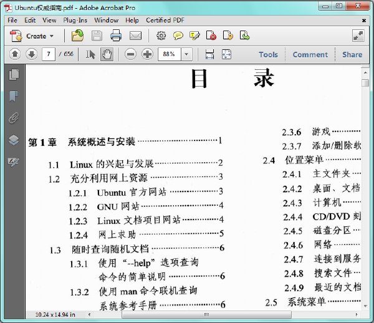Click '1.2.4 网上求助' entry
This screenshot has width=374, height=323.
[146, 234]
